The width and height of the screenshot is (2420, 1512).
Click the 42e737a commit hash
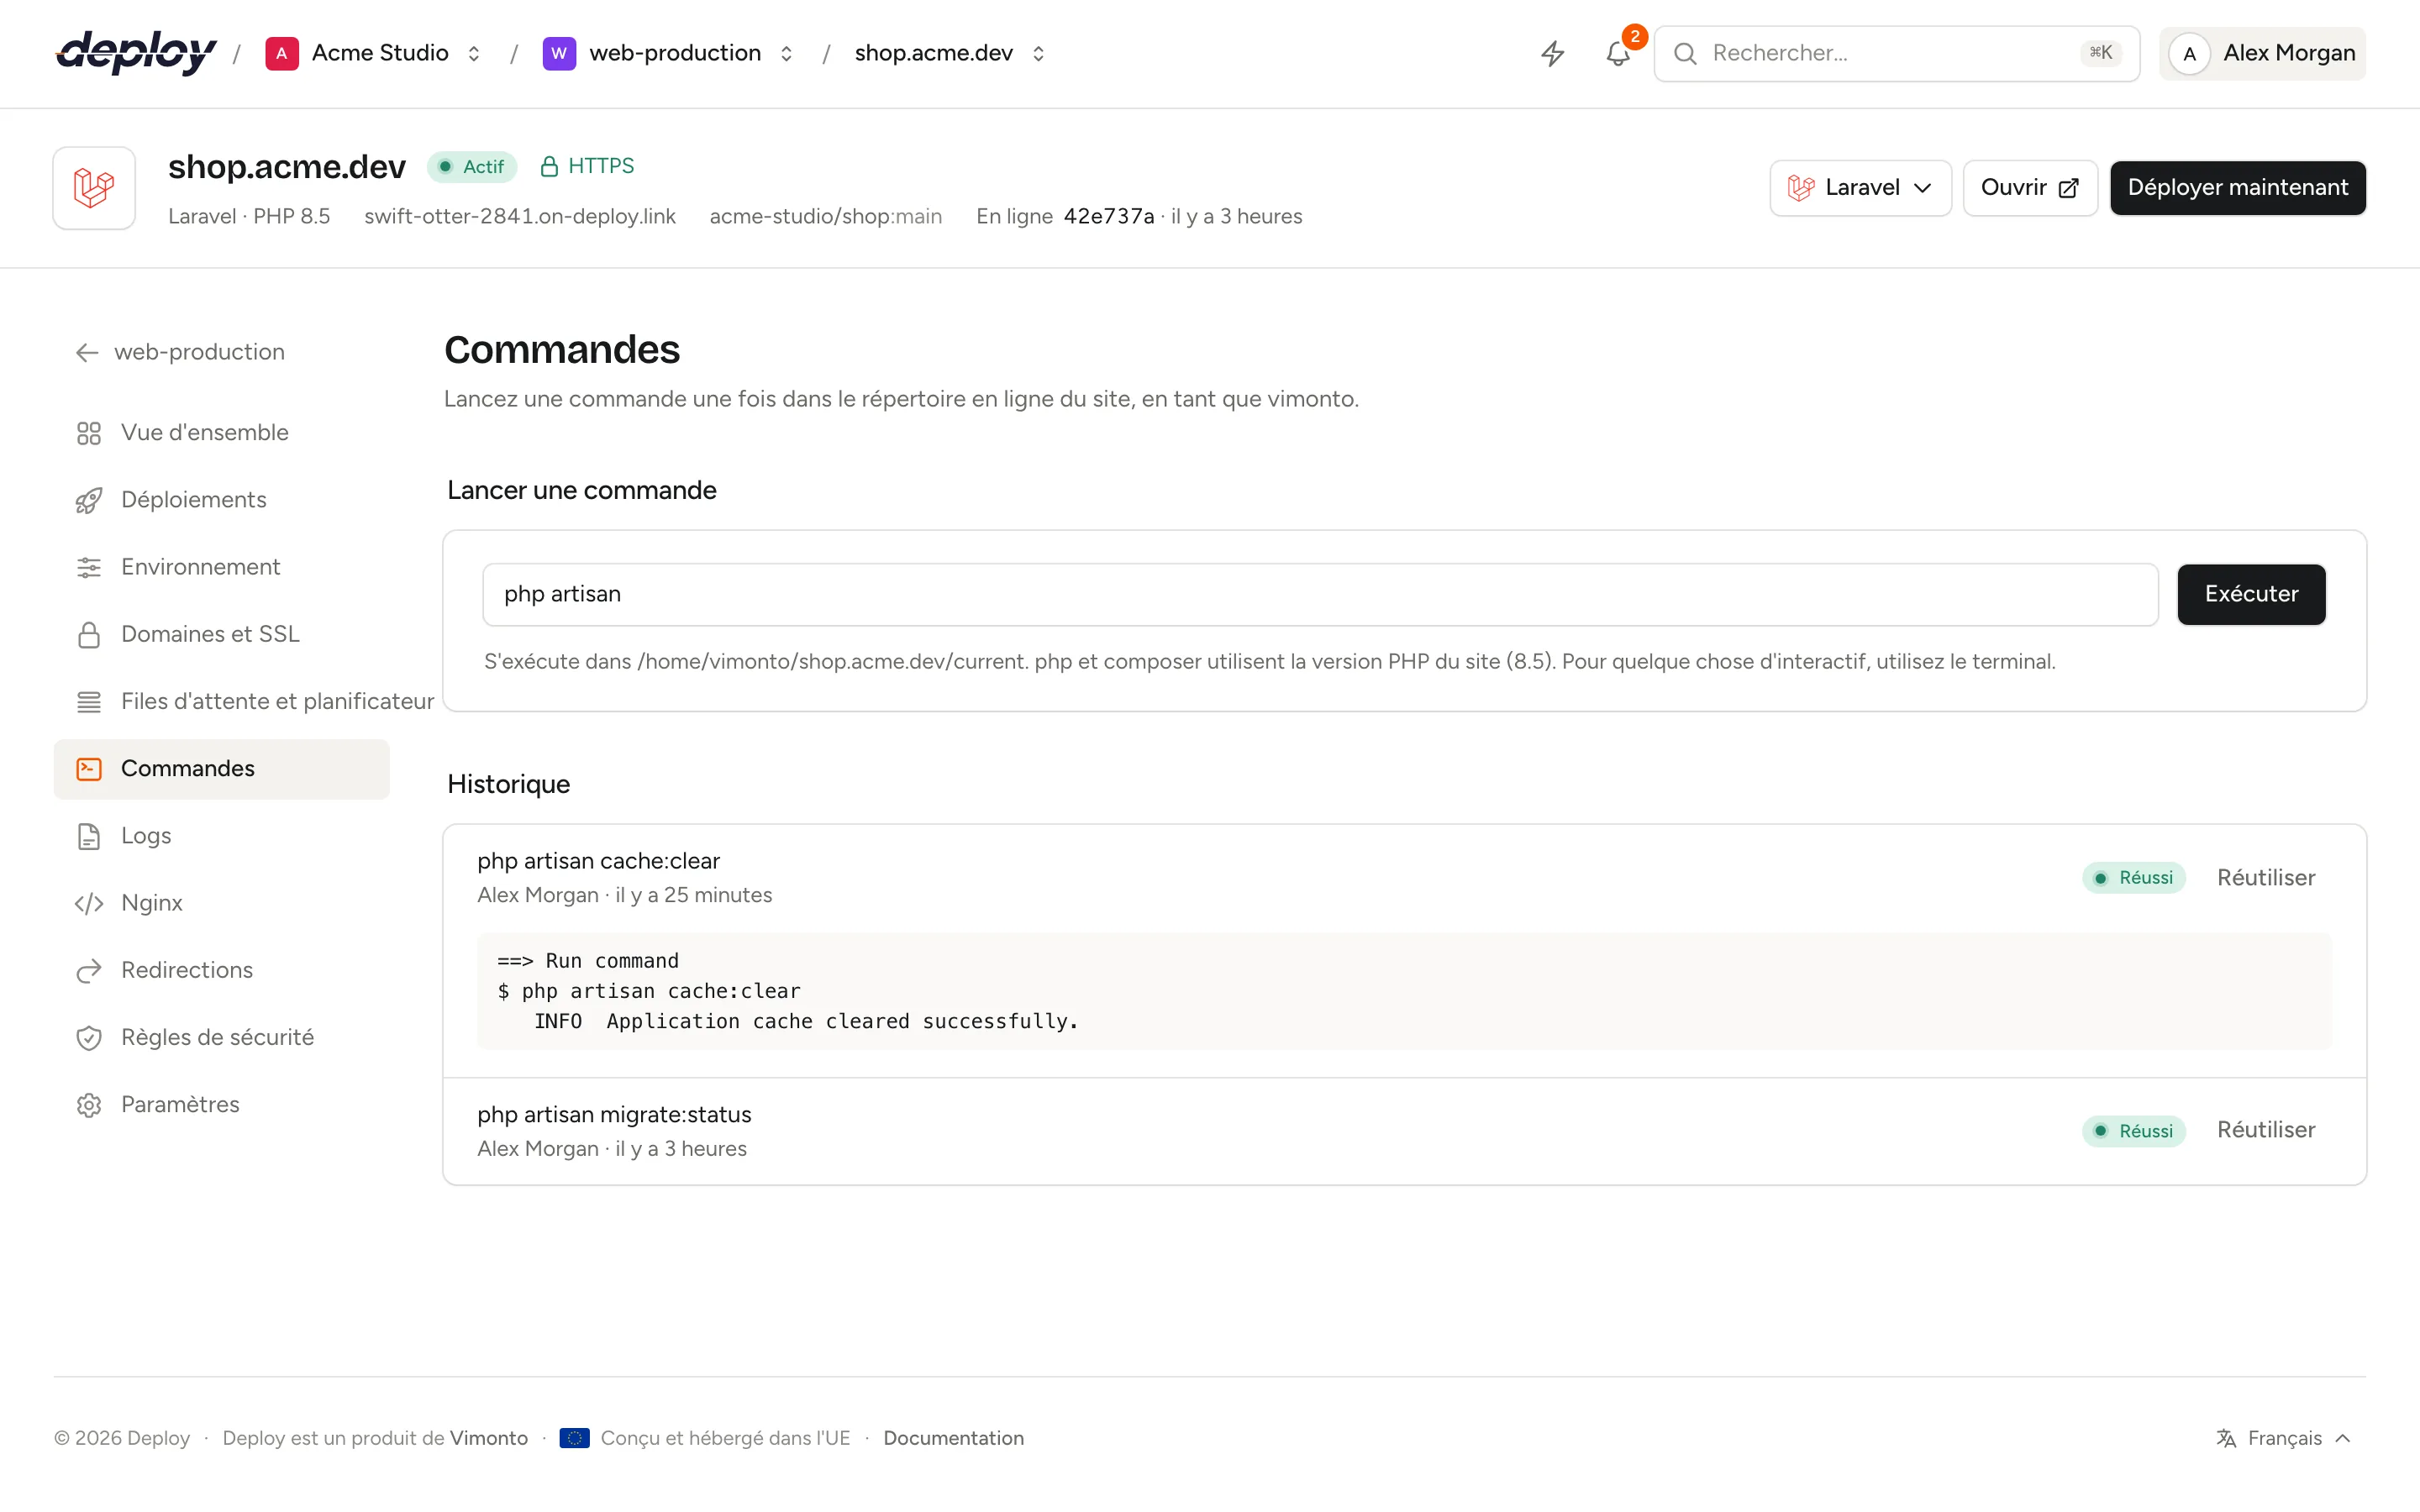1109,216
